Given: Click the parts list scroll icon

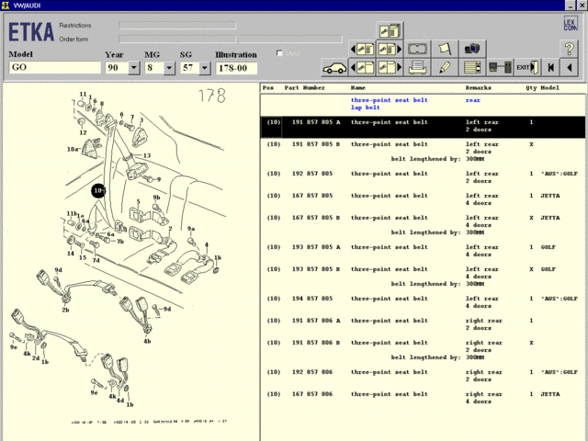Looking at the screenshot, I should (x=471, y=68).
